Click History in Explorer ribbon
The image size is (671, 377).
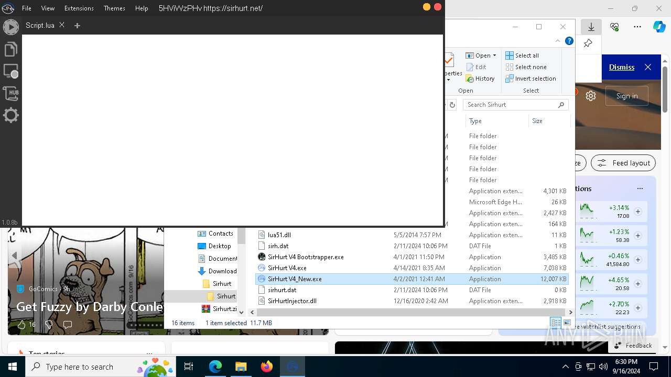tap(480, 79)
